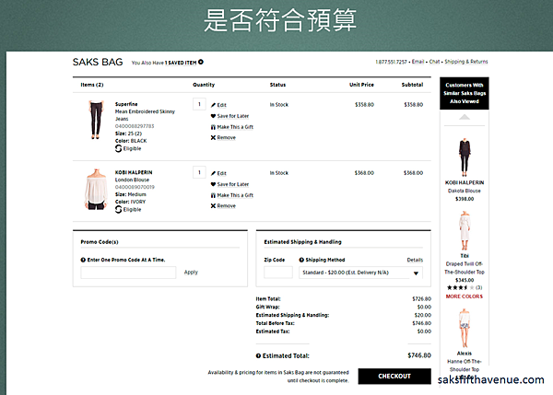The width and height of the screenshot is (553, 395).
Task: Click the Edit link for Superfine jeans
Action: pyautogui.click(x=222, y=105)
